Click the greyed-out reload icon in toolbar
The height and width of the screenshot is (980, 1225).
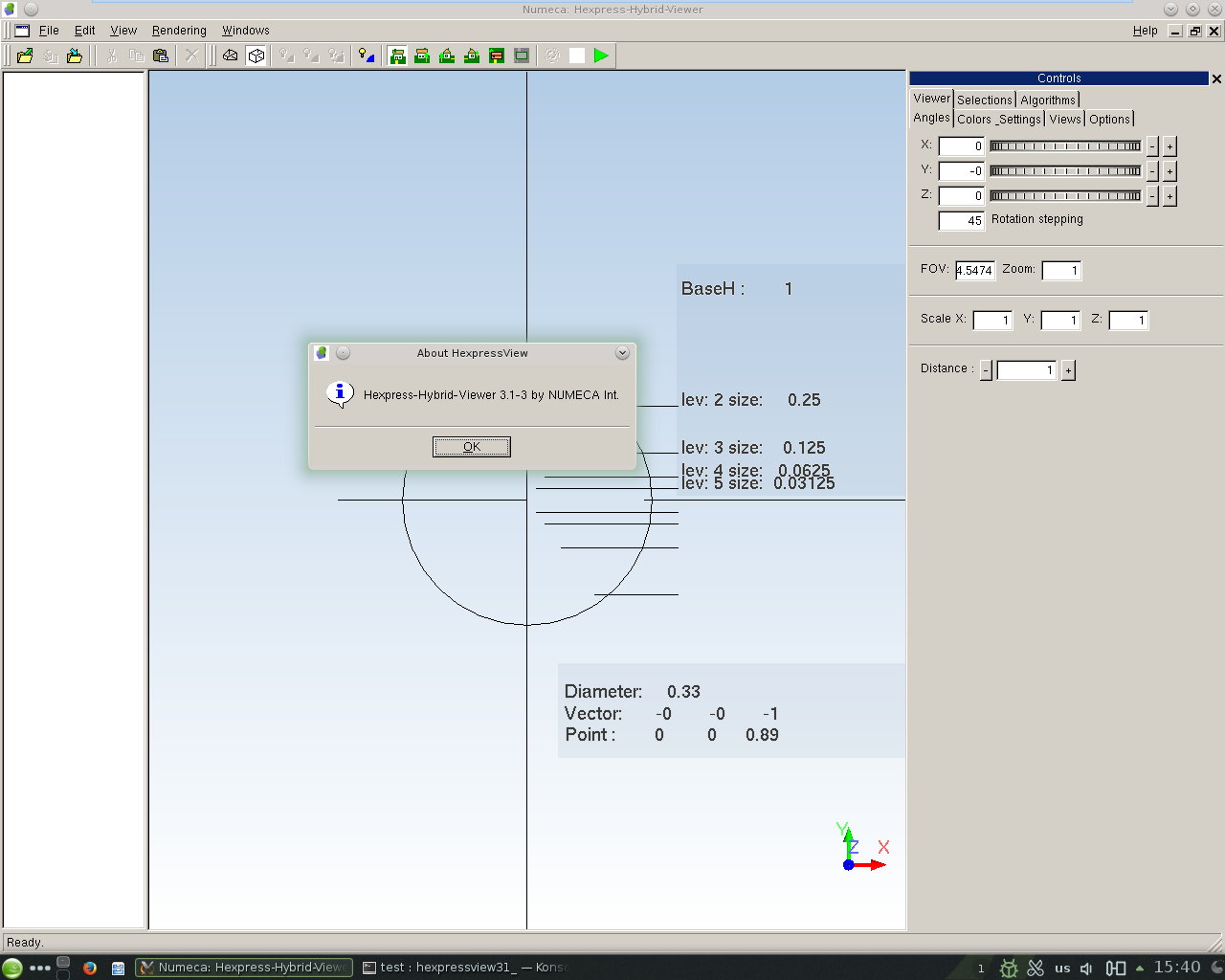click(x=50, y=56)
